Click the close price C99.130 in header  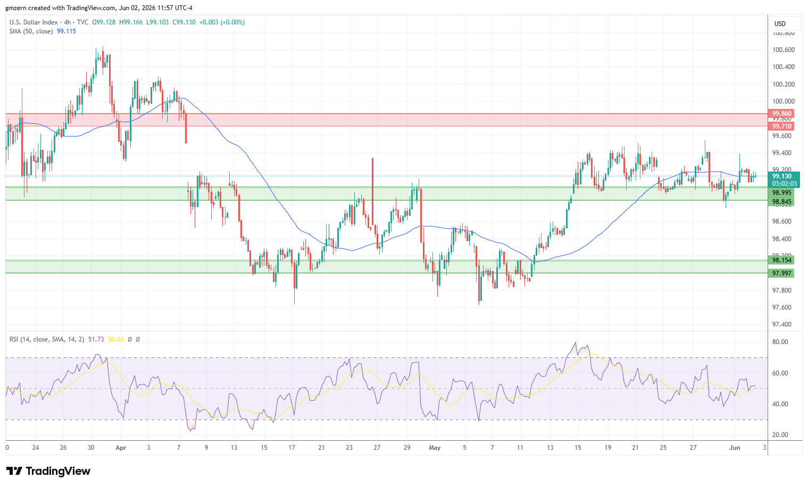184,22
